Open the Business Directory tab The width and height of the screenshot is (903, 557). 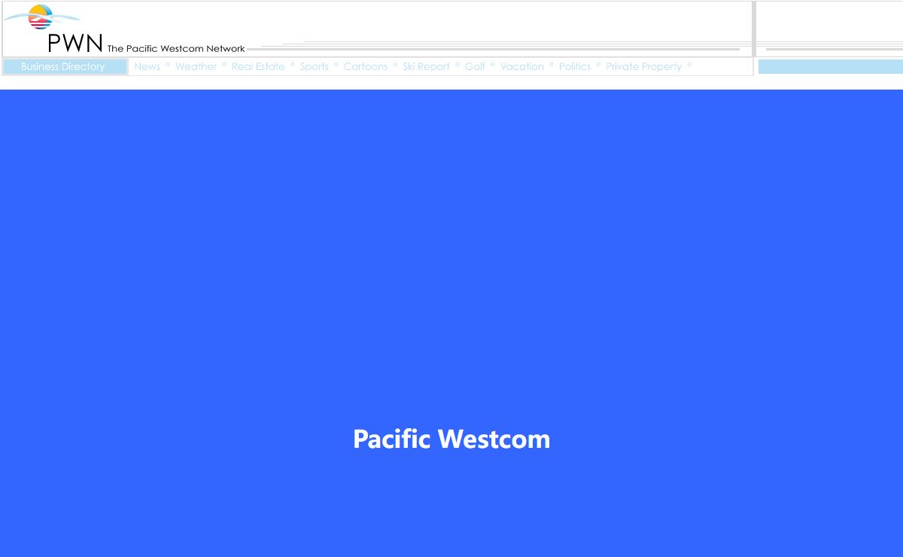point(63,67)
